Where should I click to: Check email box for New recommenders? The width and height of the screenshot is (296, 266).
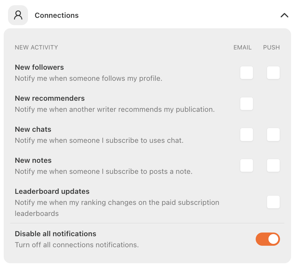point(246,104)
